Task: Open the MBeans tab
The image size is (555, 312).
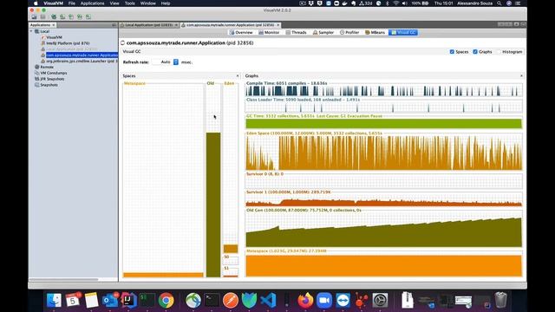Action: pos(375,33)
